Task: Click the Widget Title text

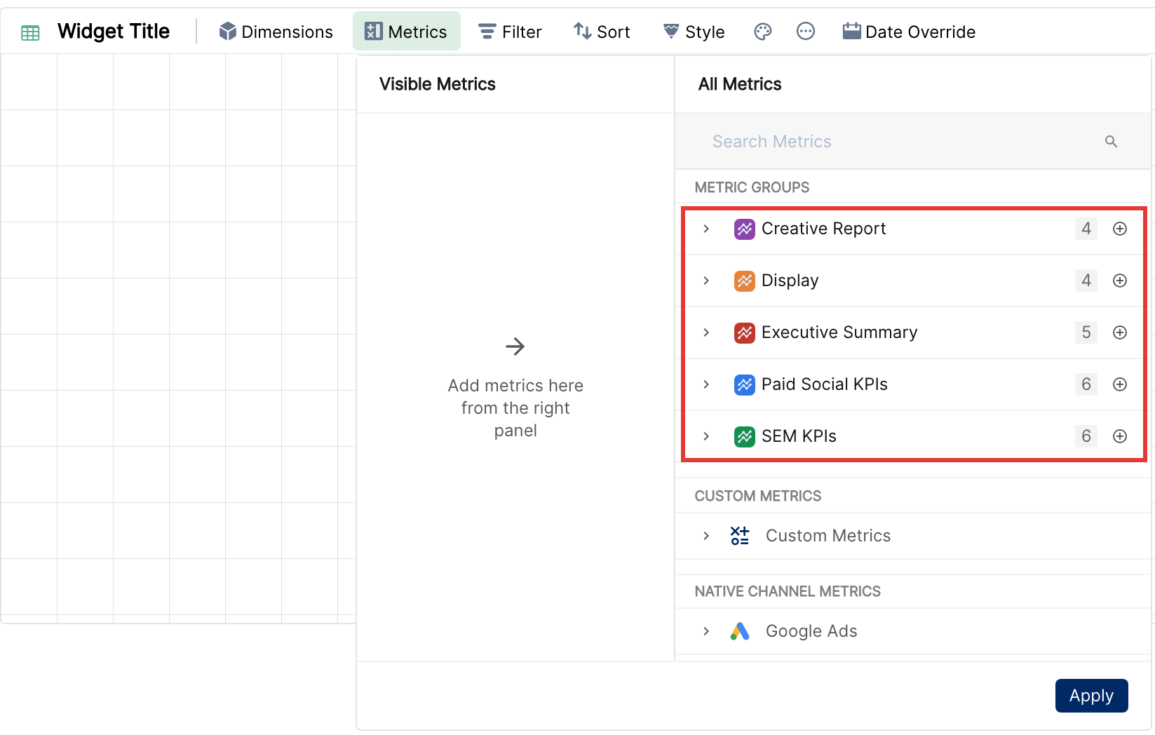Action: click(x=114, y=32)
